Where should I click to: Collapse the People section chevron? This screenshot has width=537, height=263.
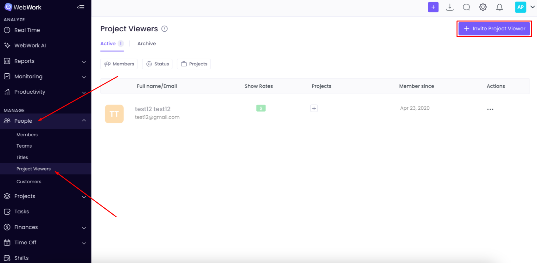point(84,120)
